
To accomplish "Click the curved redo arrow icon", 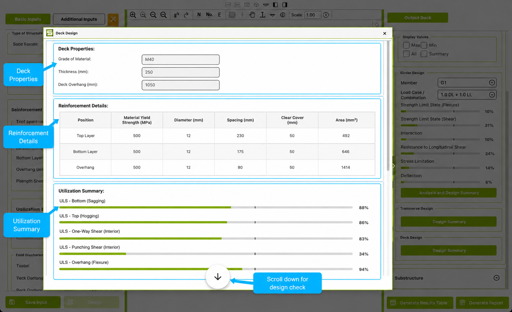I will [x=186, y=15].
